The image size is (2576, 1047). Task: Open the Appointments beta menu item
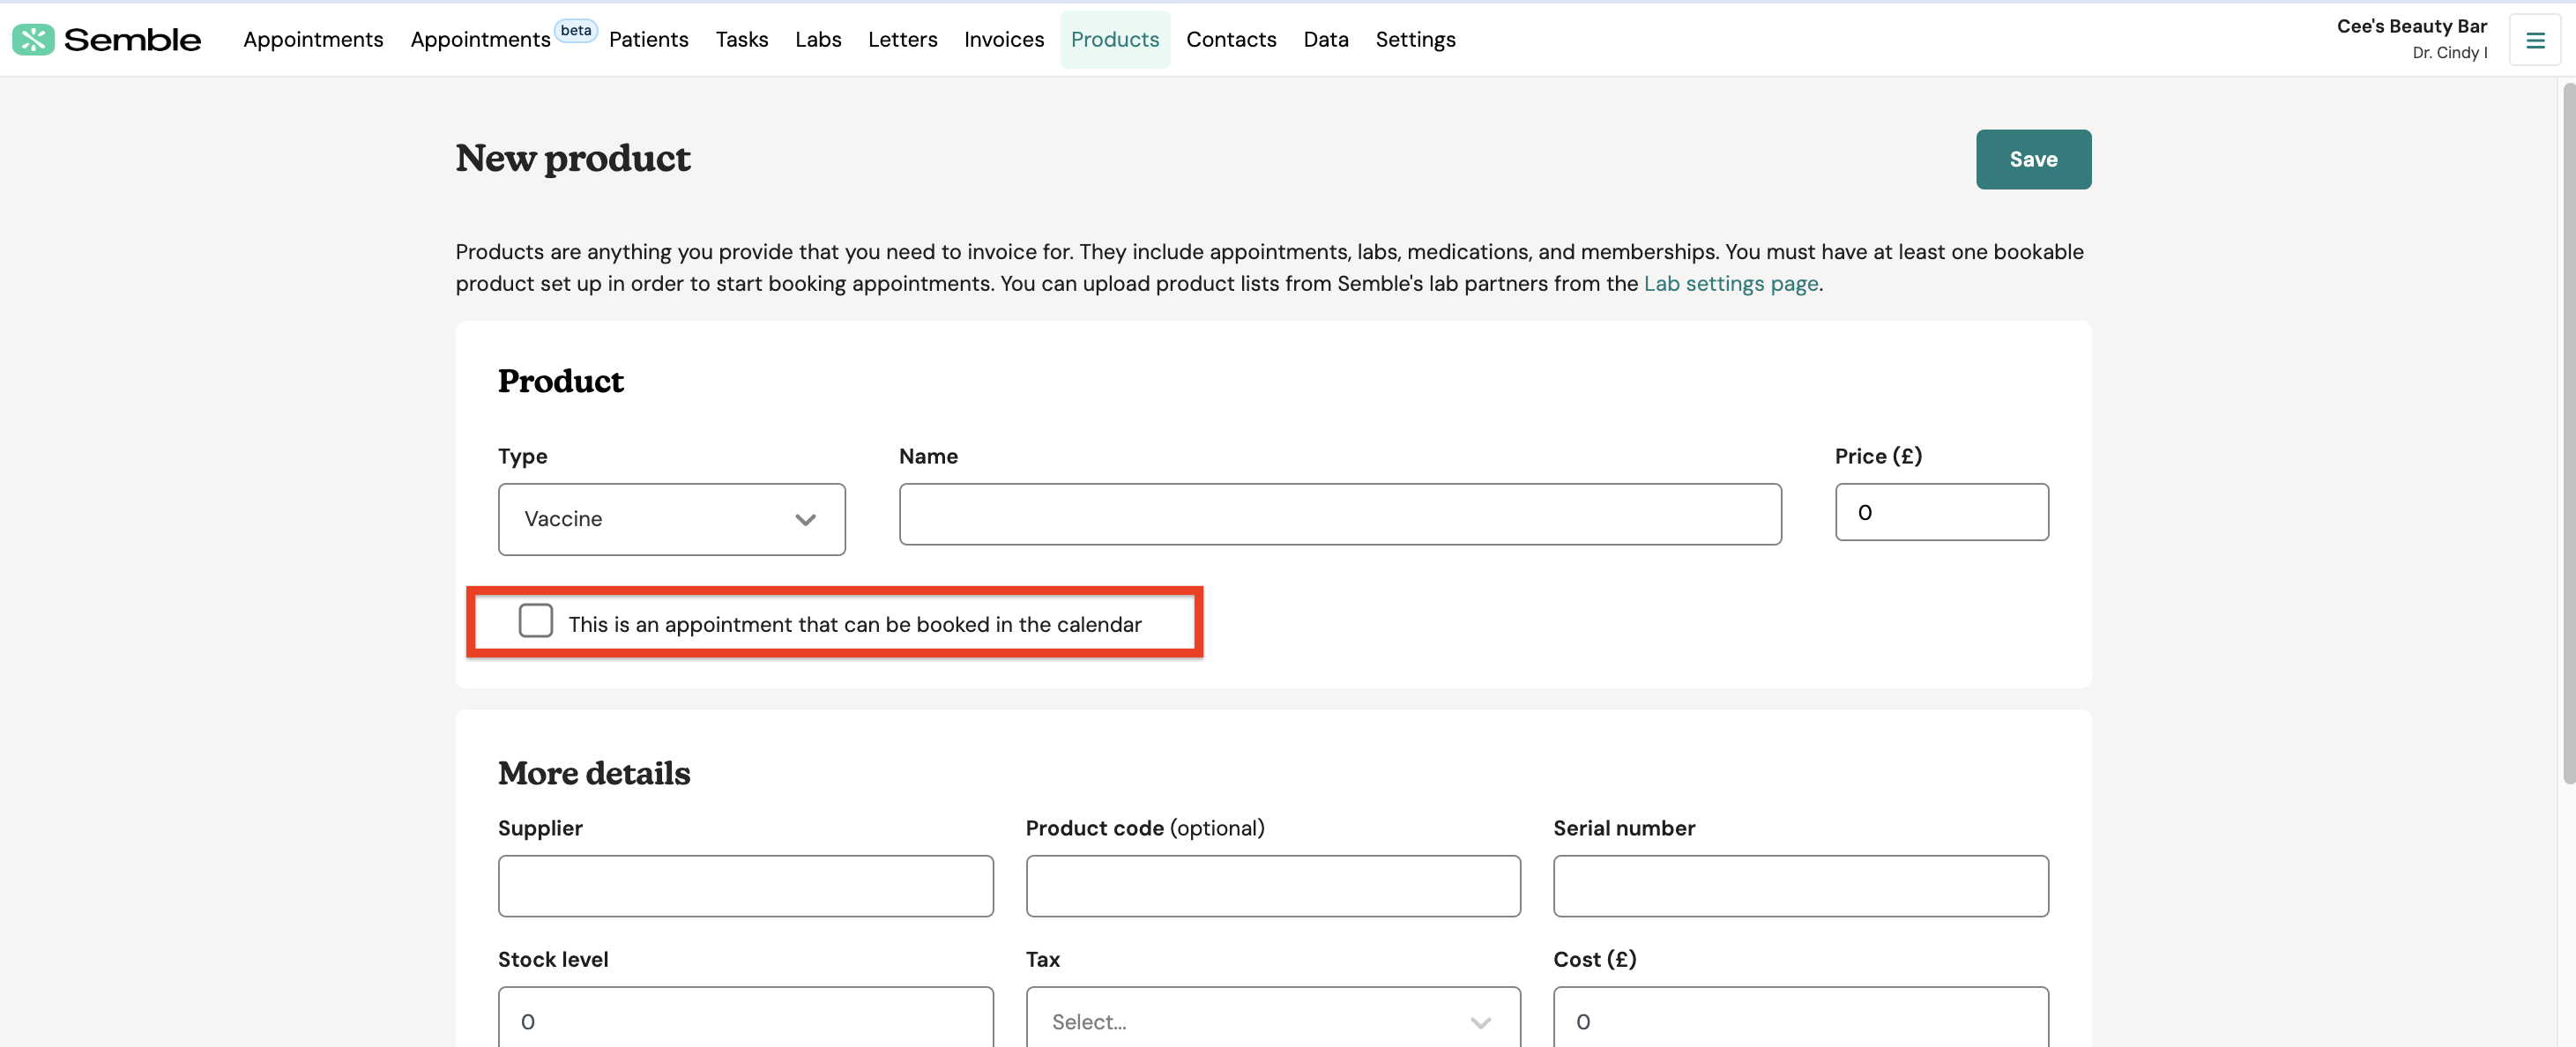click(480, 39)
